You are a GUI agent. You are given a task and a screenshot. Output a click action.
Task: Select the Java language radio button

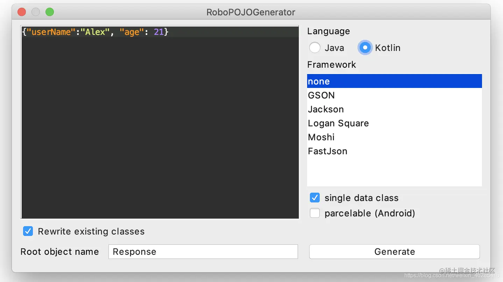[x=315, y=48]
